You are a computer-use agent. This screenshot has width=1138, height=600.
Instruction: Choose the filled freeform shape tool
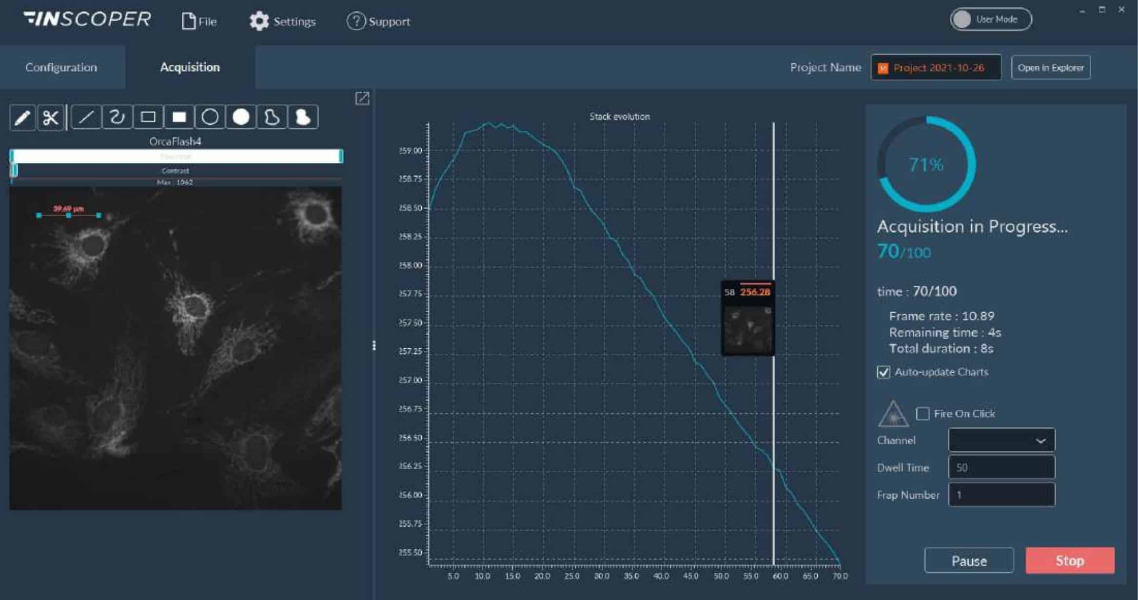pyautogui.click(x=303, y=118)
